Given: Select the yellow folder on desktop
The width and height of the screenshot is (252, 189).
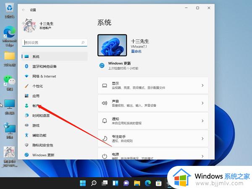Looking at the screenshot, I should pos(10,59).
